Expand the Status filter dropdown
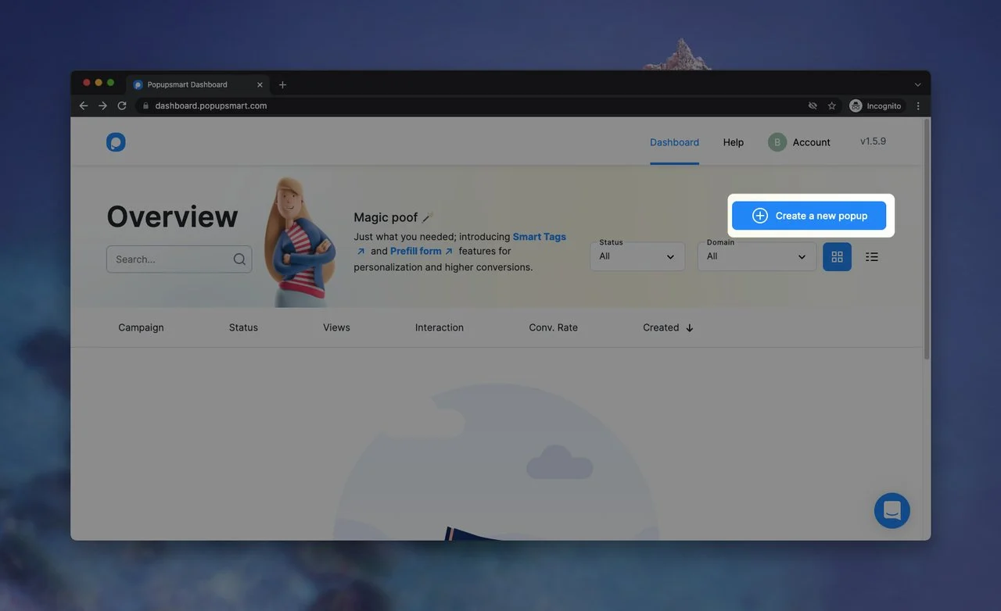The width and height of the screenshot is (1001, 611). click(637, 256)
